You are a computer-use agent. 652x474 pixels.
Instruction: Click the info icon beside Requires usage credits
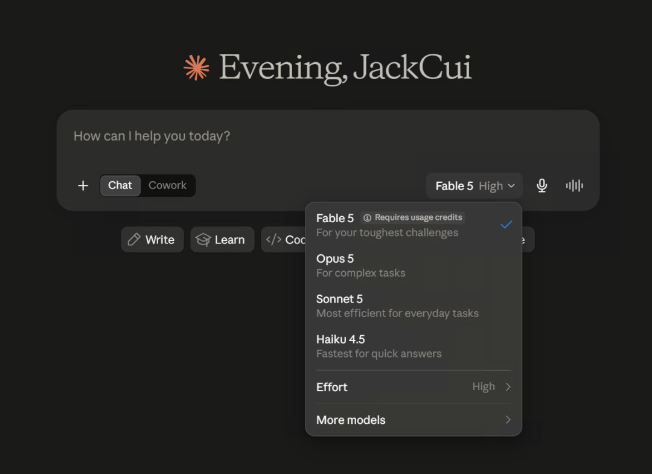point(367,218)
